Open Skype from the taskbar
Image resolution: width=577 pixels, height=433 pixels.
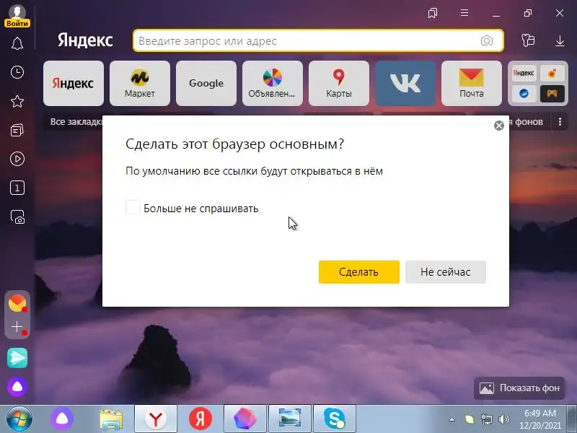pos(335,419)
